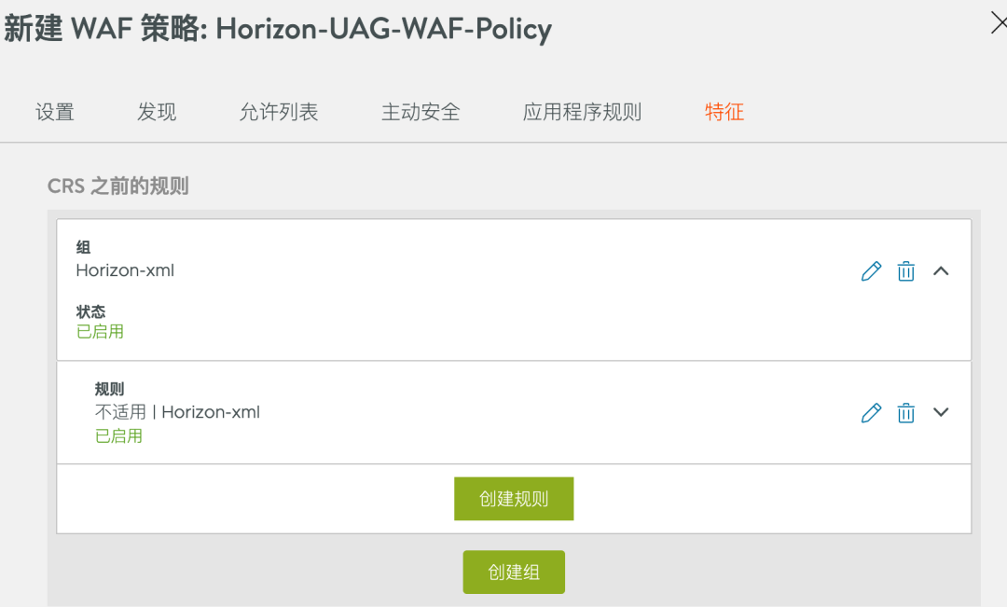The height and width of the screenshot is (607, 1007).
Task: Edit the Horizon-xml group with pencil icon
Action: point(871,271)
